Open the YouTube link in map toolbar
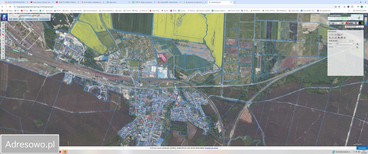This screenshot has width=368, height=154. (x=349, y=23)
